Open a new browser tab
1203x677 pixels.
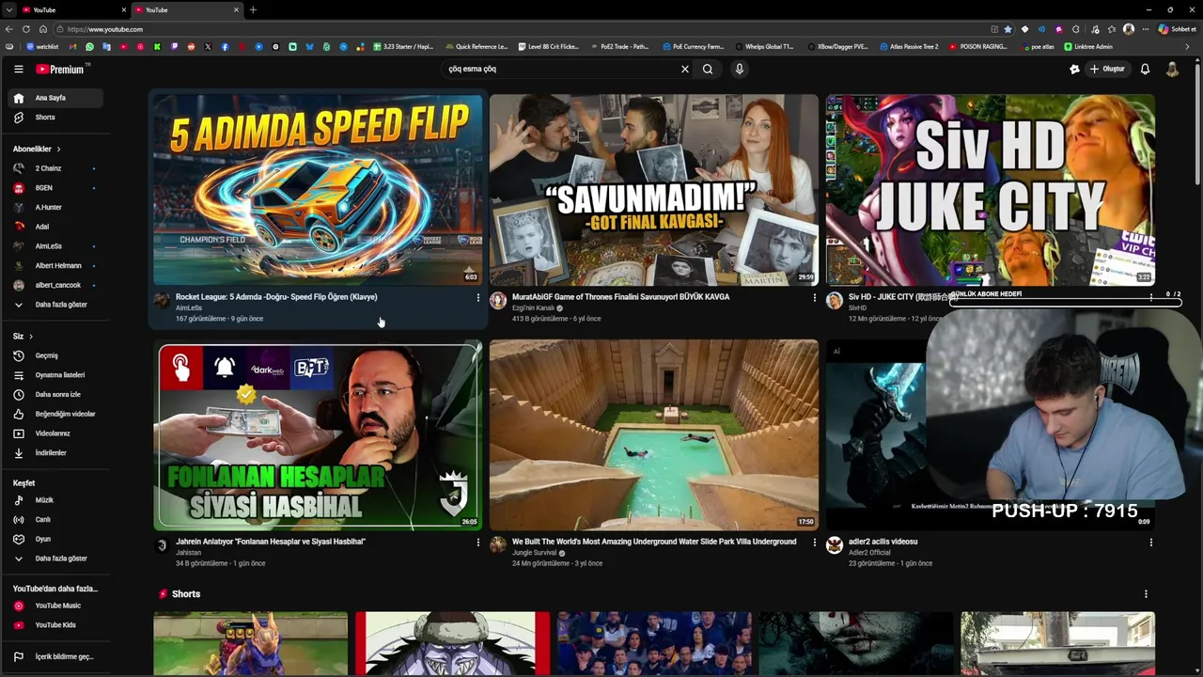(x=253, y=9)
